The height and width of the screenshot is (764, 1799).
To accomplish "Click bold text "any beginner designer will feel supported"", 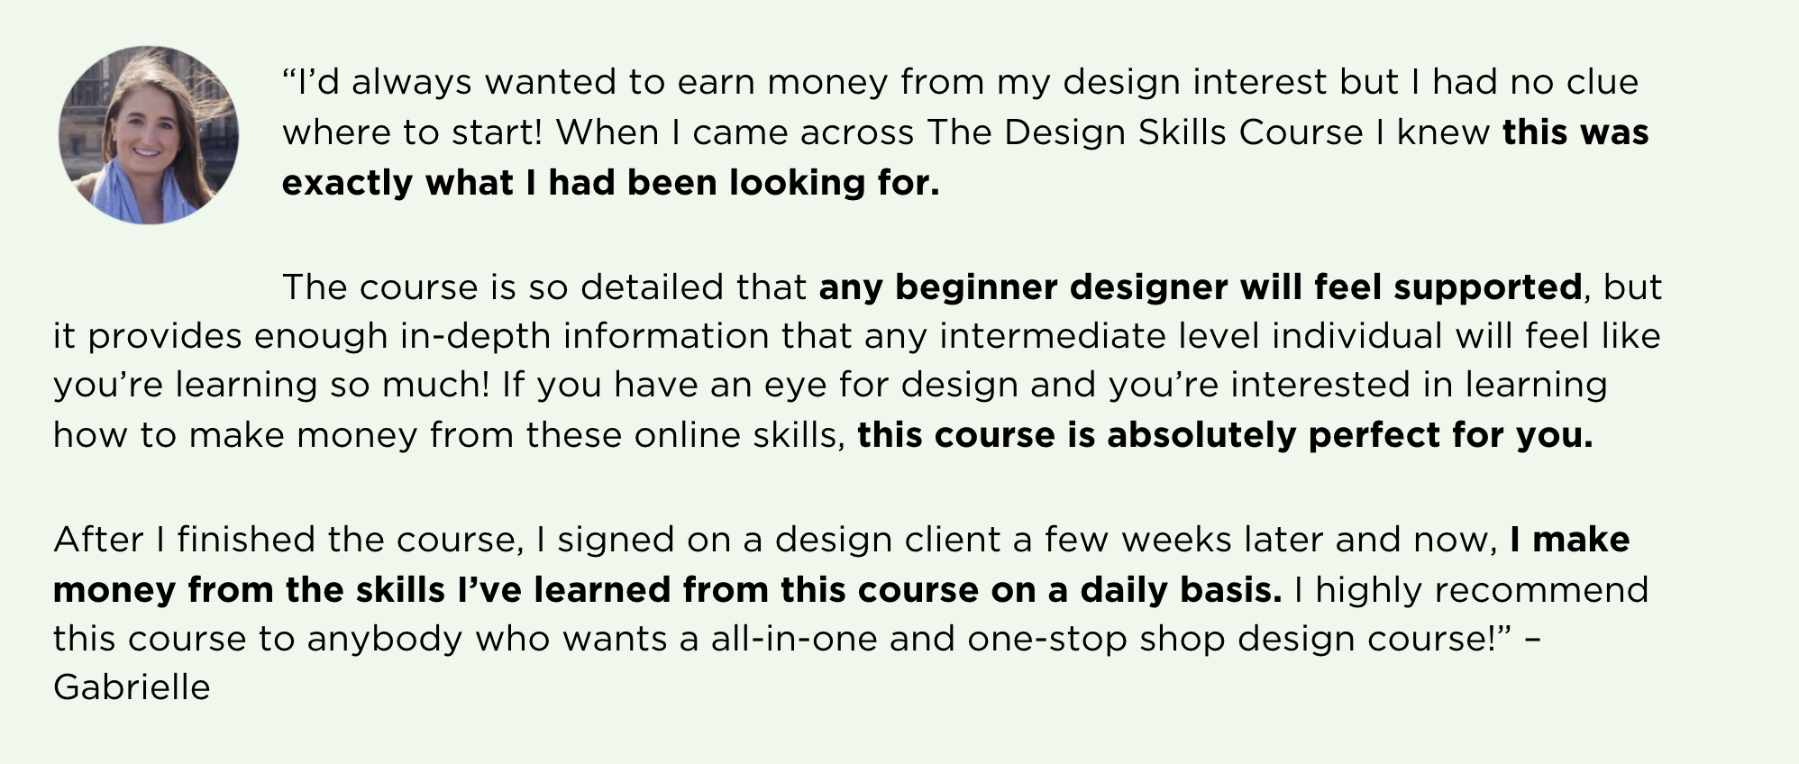I will coord(1201,287).
